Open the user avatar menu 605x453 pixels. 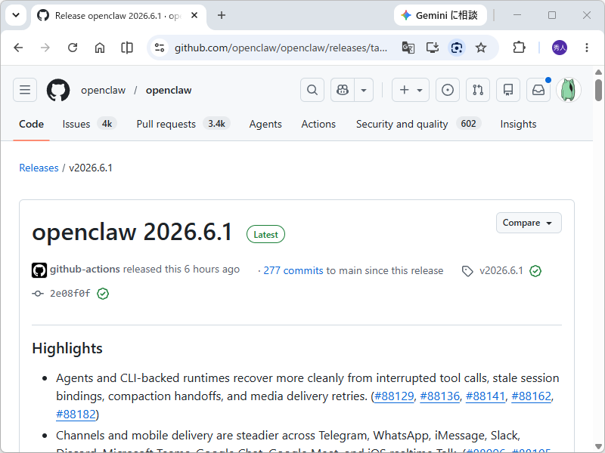(x=569, y=90)
